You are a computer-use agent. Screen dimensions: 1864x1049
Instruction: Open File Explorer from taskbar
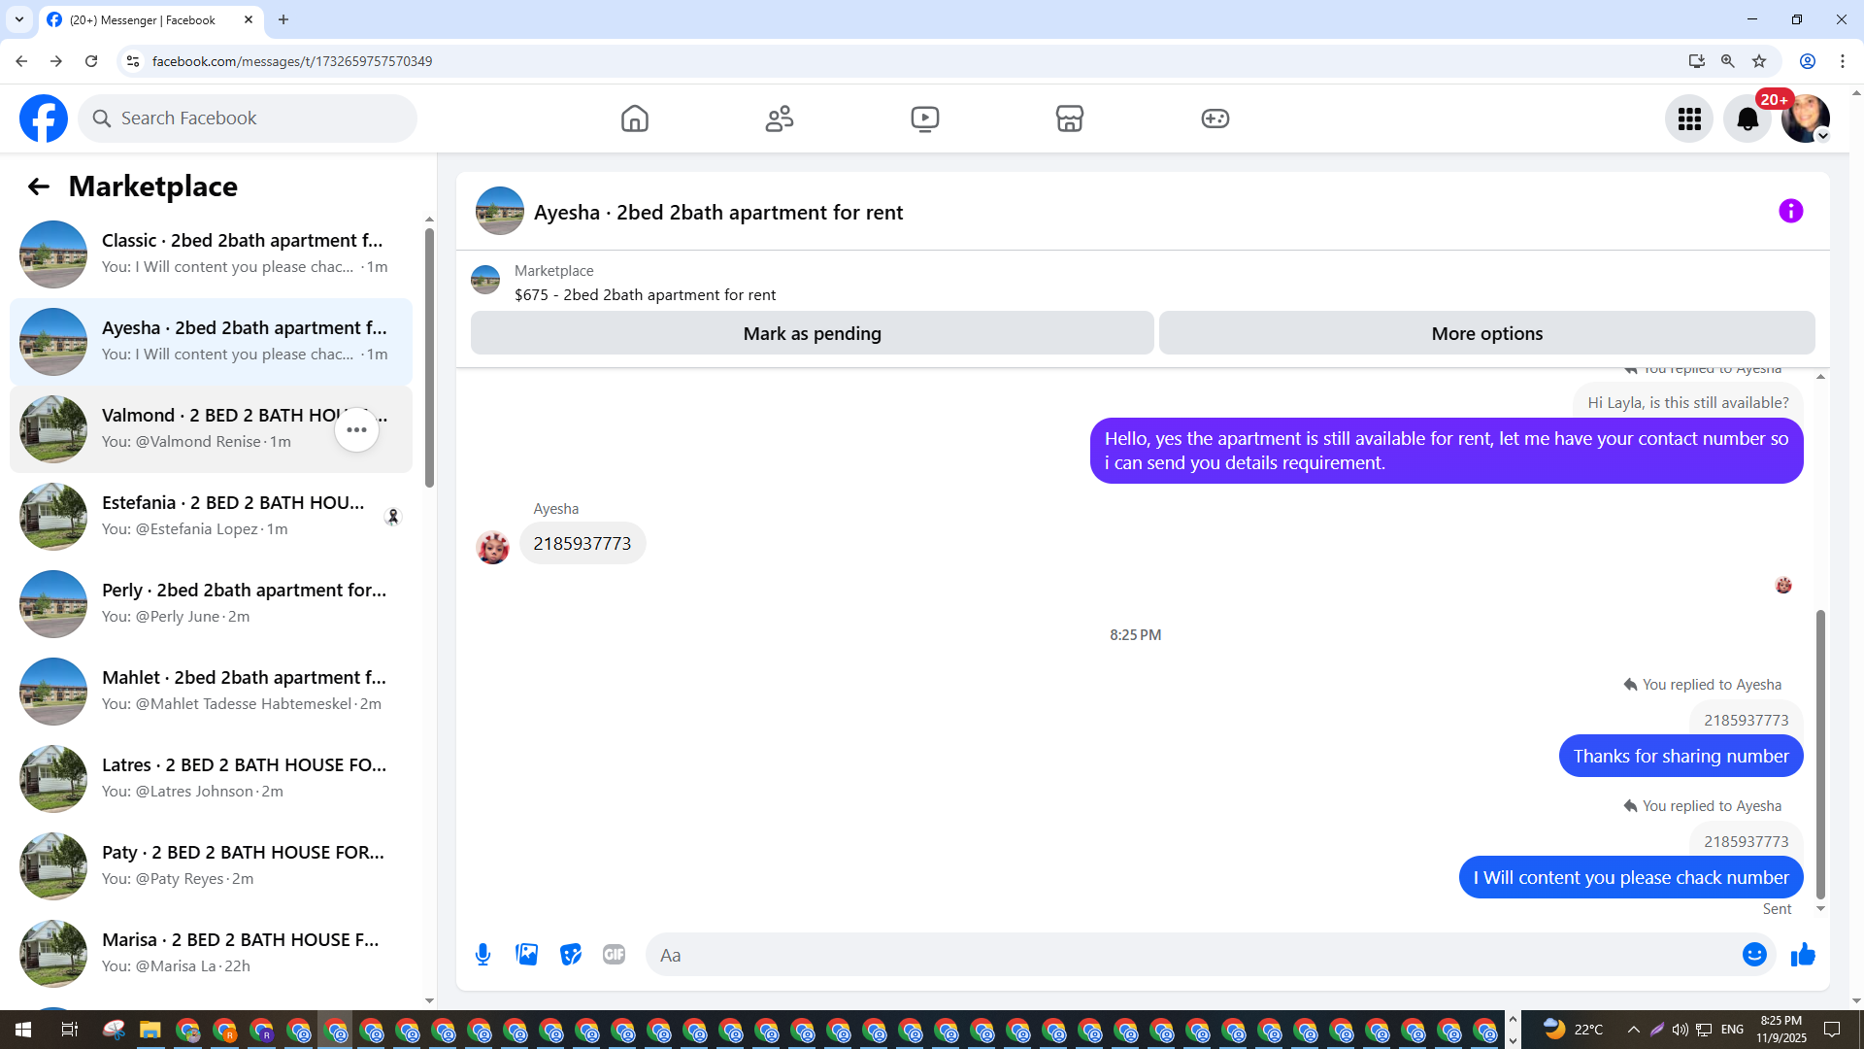[150, 1030]
